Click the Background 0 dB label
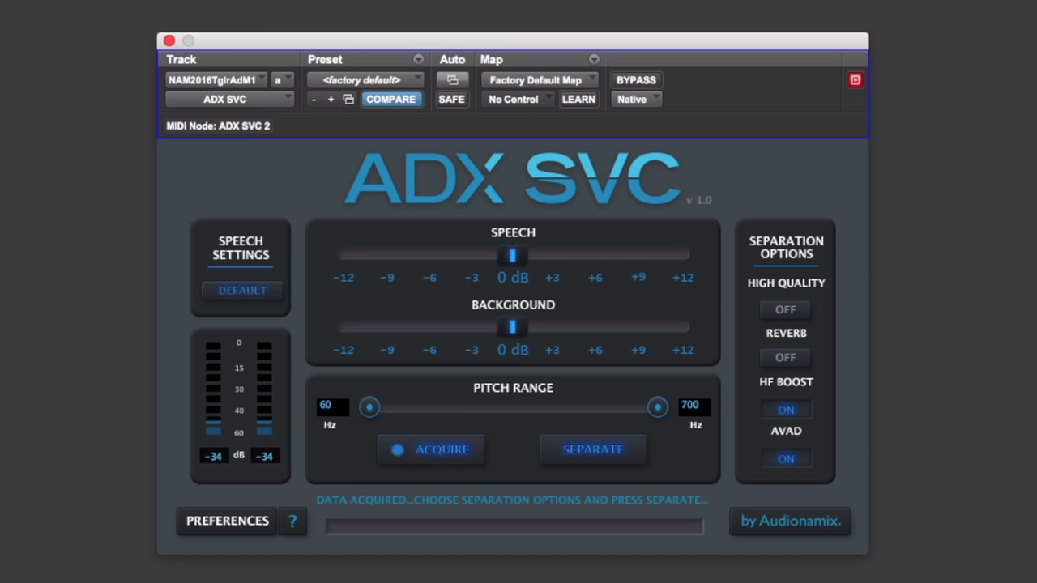1037x583 pixels. point(513,350)
